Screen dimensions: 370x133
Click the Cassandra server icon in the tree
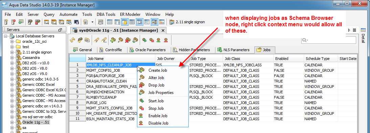click(x=19, y=58)
